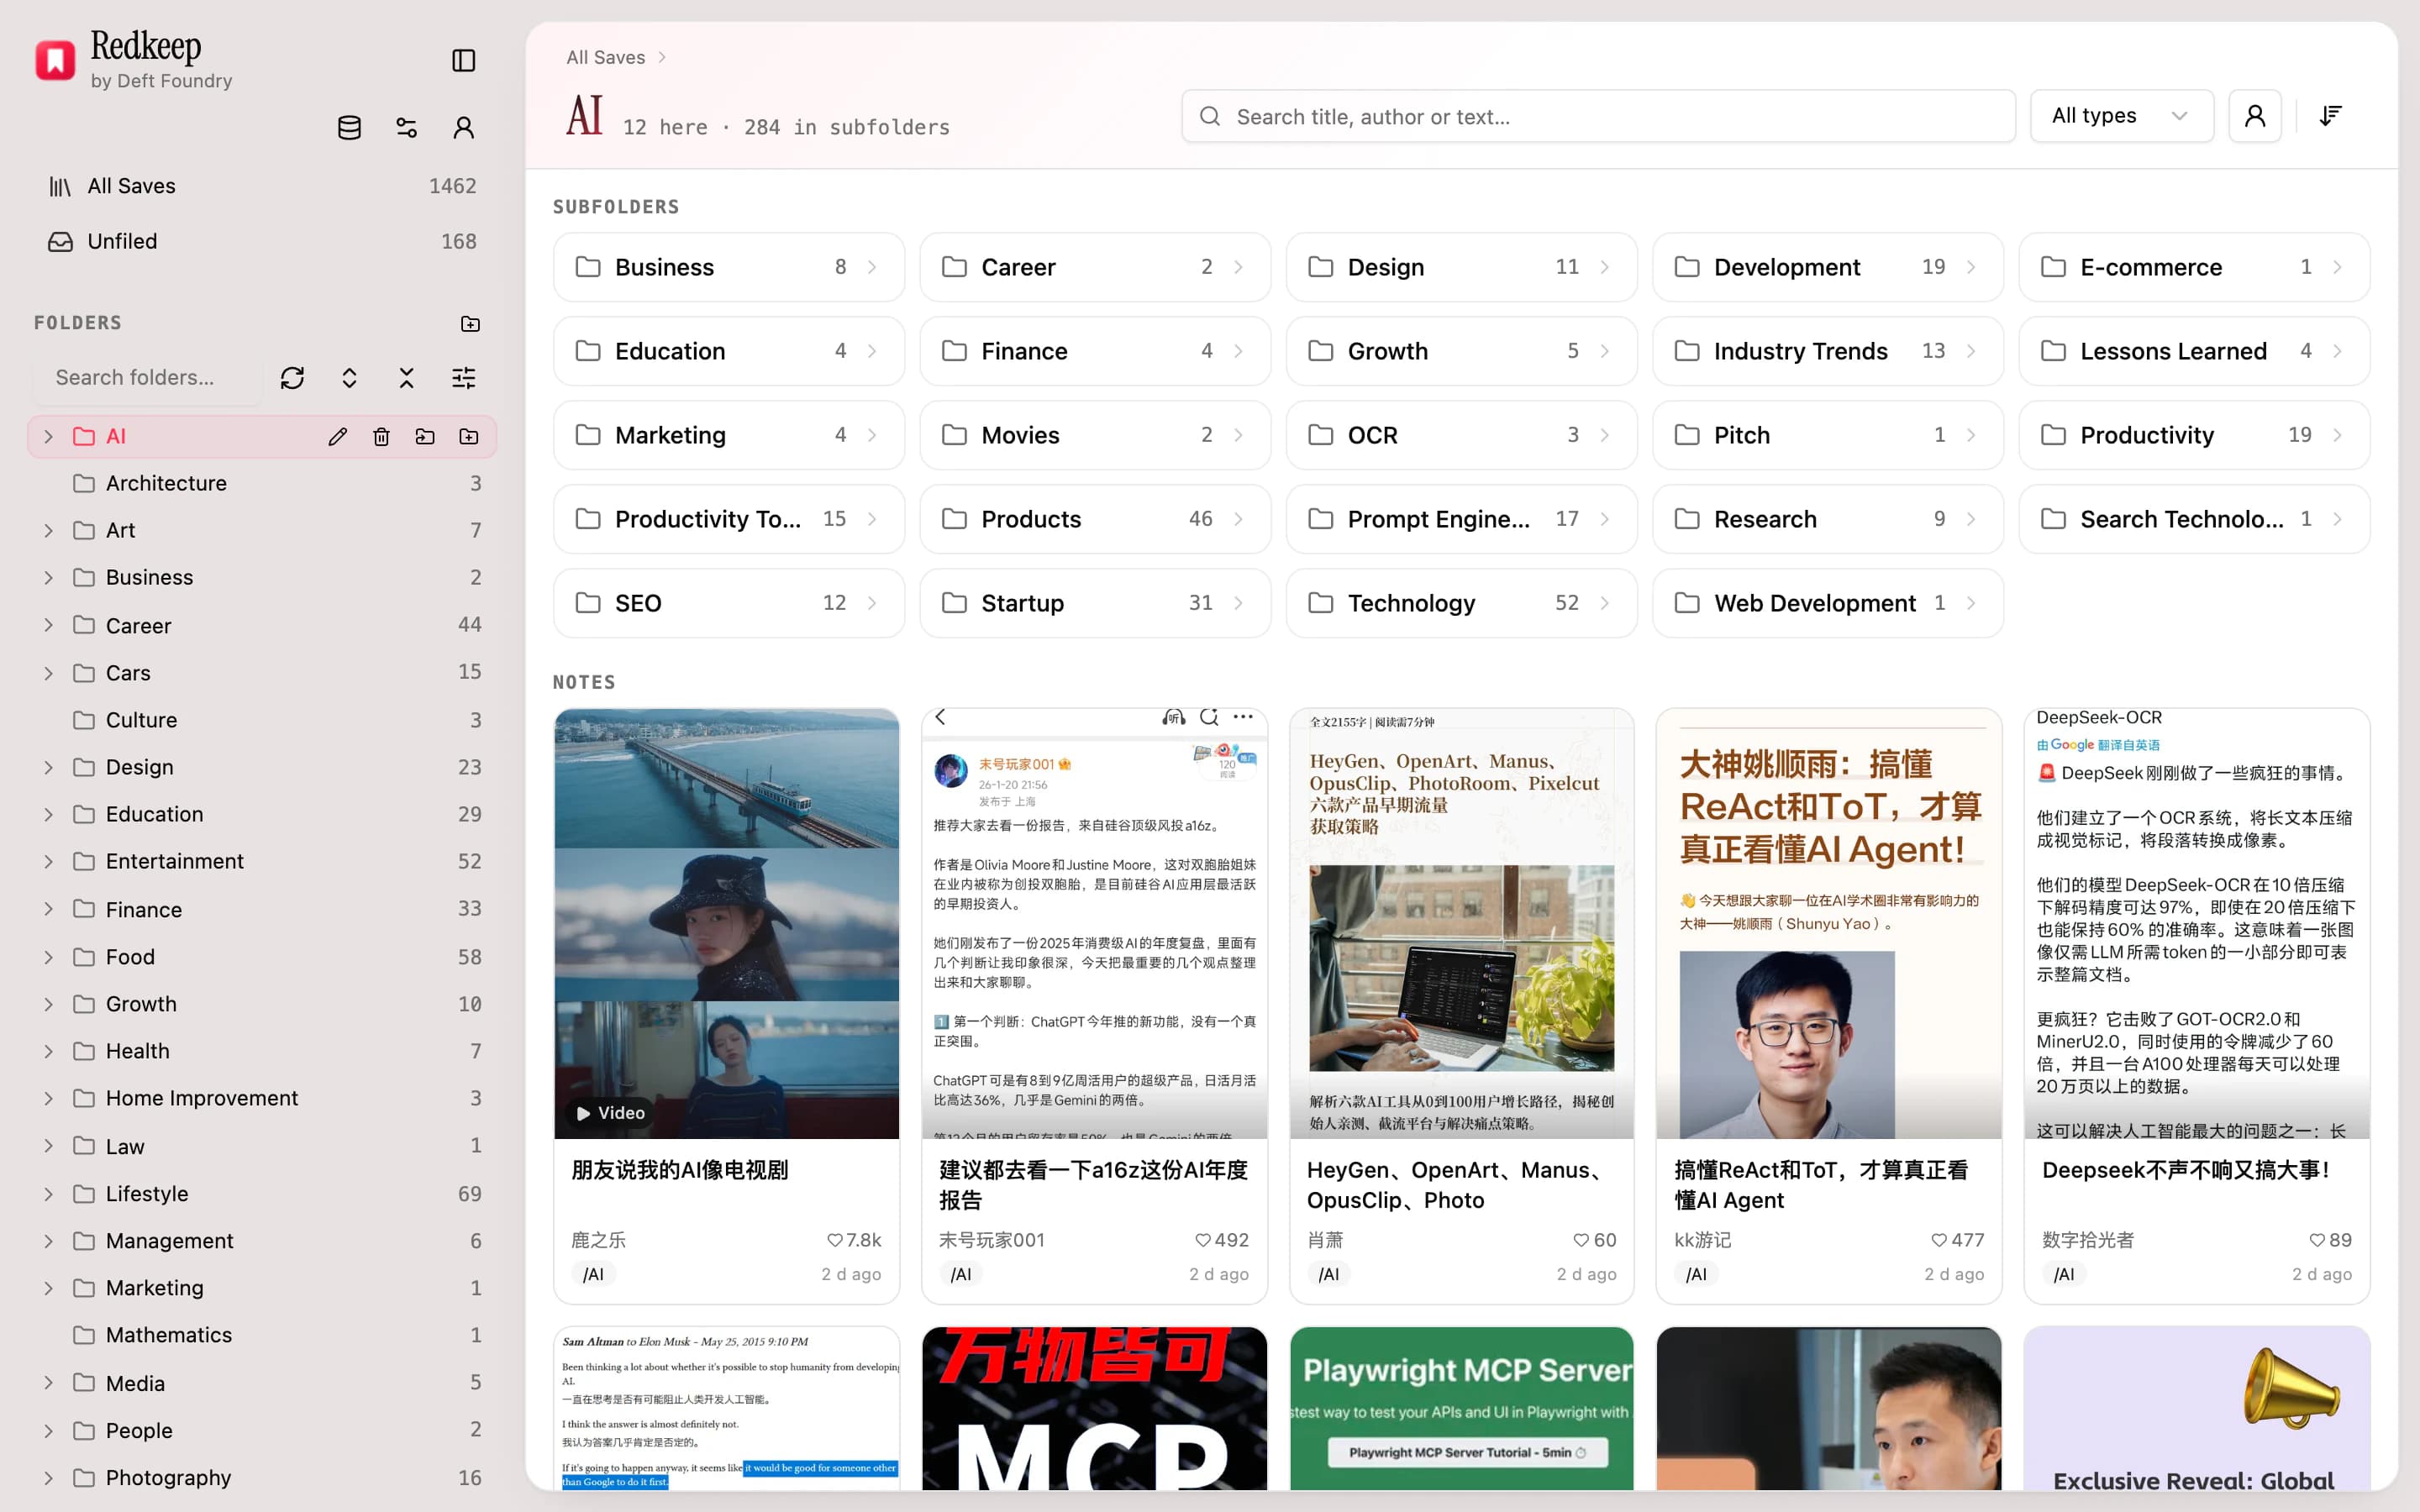Select the Home Improvement folder

(262, 1098)
